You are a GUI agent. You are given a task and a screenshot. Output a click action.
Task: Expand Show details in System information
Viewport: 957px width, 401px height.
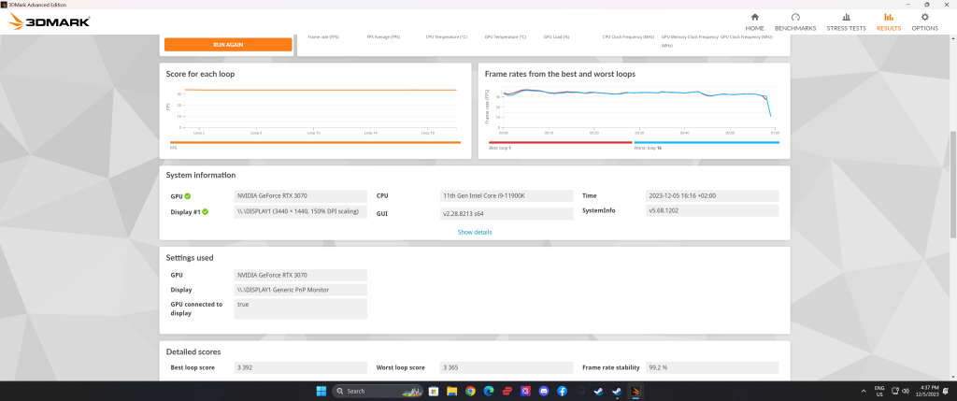coord(475,232)
